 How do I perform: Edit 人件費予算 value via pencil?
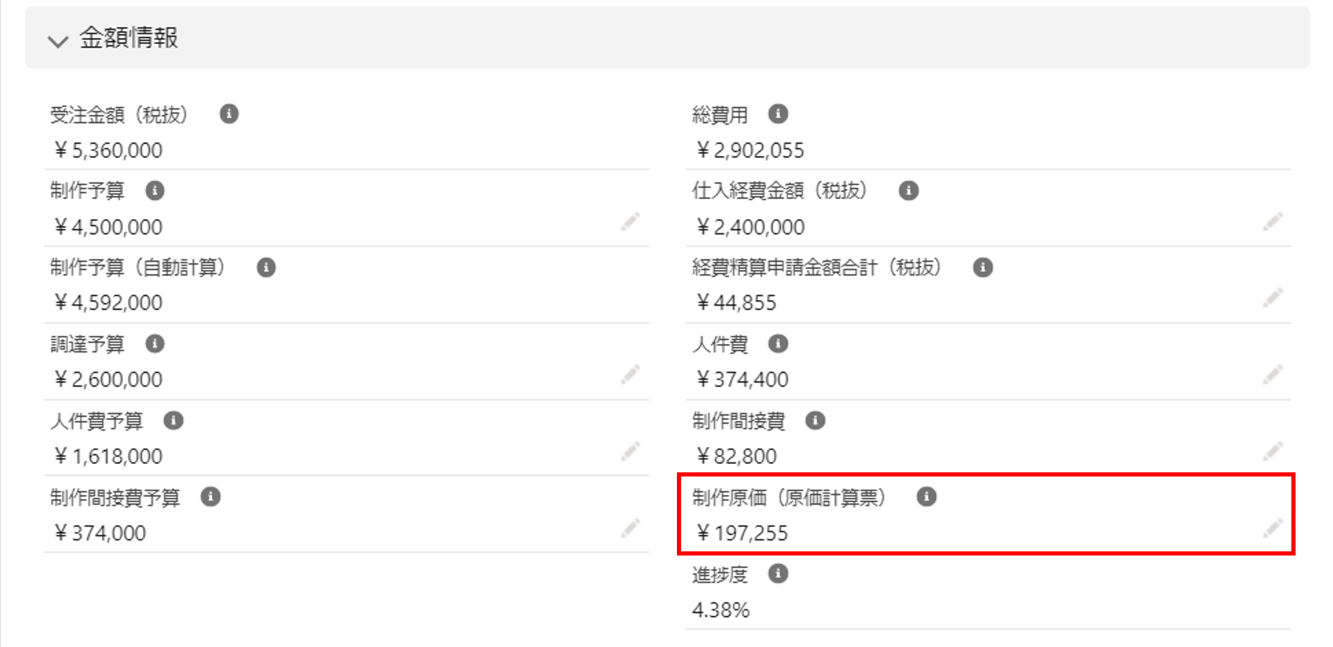coord(631,452)
